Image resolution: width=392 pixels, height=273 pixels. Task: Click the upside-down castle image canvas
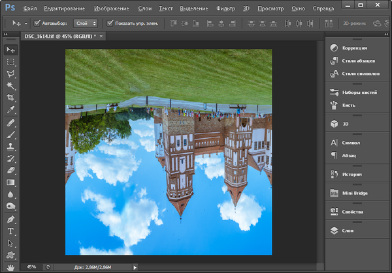click(x=169, y=152)
